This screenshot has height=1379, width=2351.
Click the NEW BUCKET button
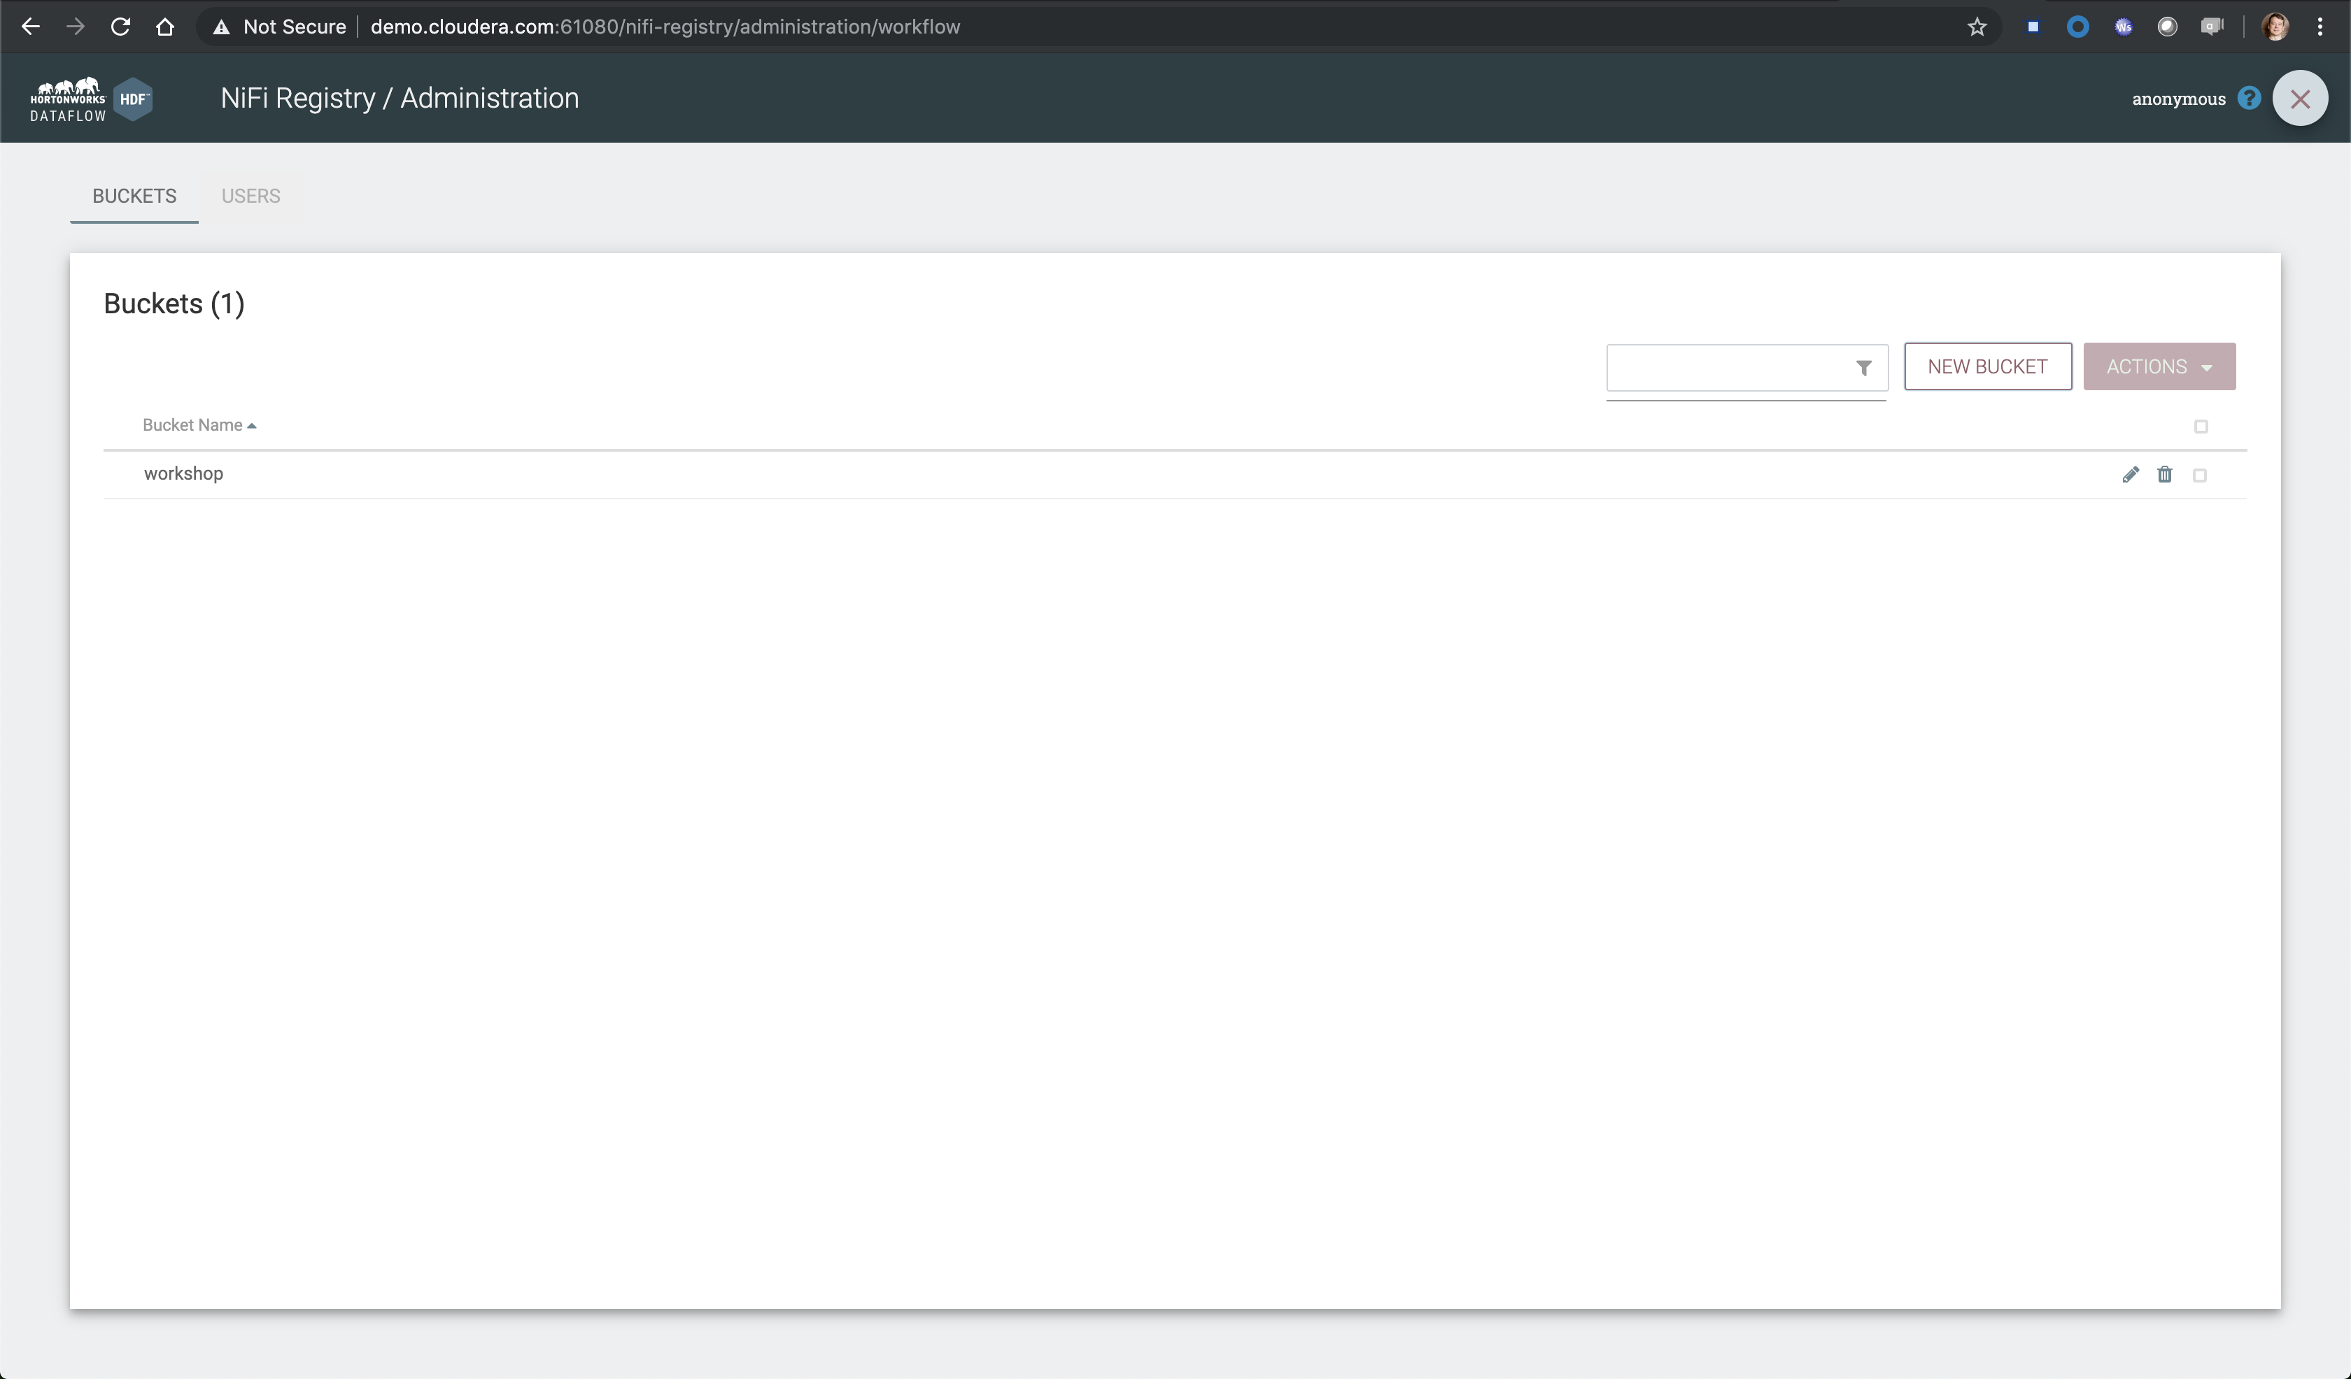[x=1987, y=366]
